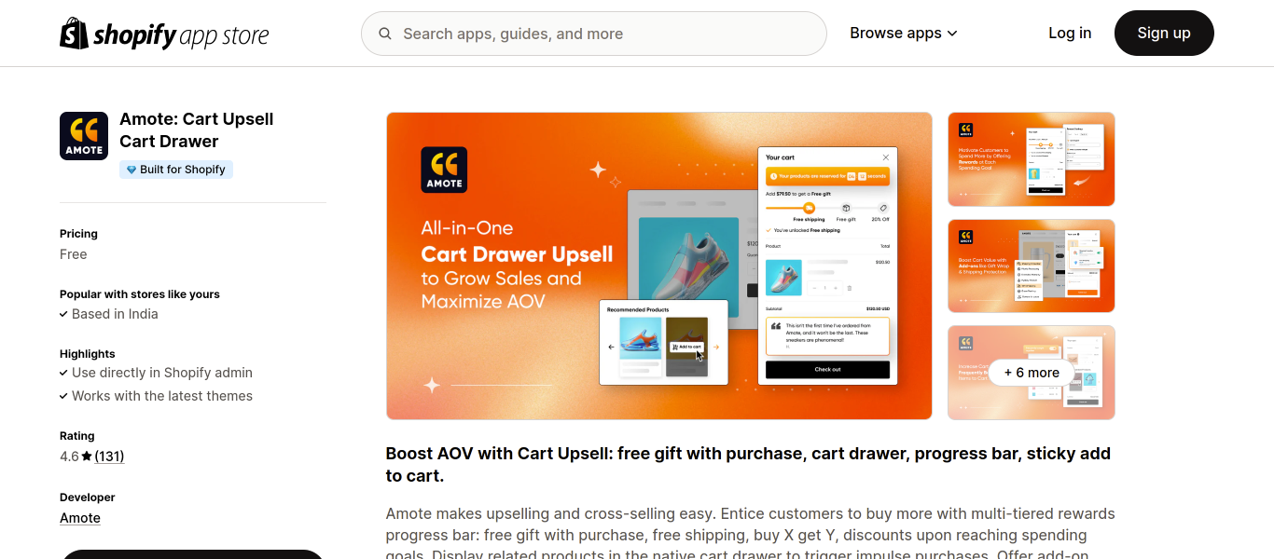Click the Browse apps chevron arrow
1274x559 pixels.
[x=952, y=34]
